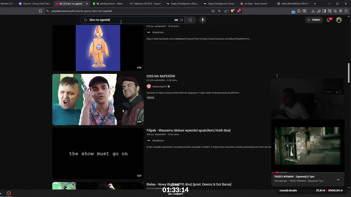Open the Brave Wallet icon
Viewport: 351px width, 197px height.
[x=330, y=11]
